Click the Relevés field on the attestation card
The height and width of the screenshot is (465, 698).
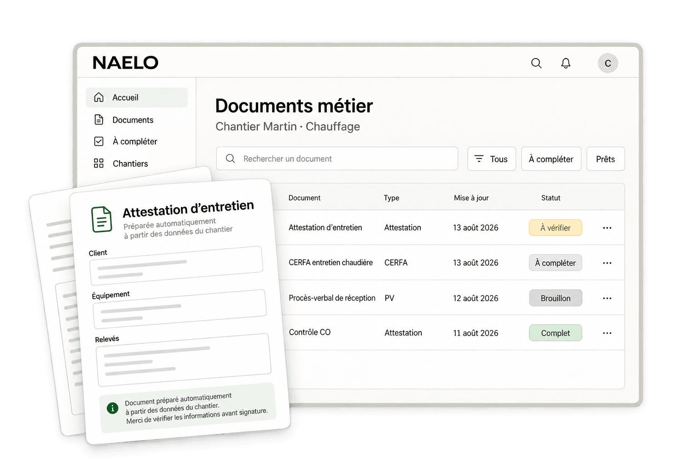(184, 360)
